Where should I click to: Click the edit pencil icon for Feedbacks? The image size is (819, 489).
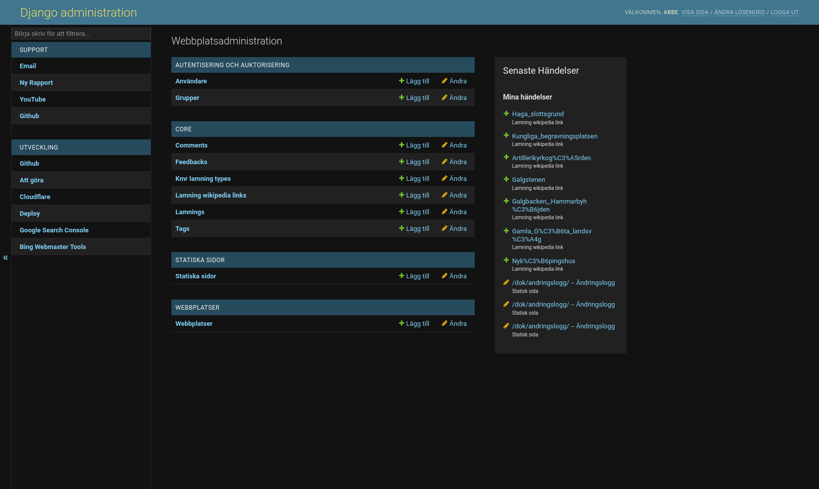(444, 162)
